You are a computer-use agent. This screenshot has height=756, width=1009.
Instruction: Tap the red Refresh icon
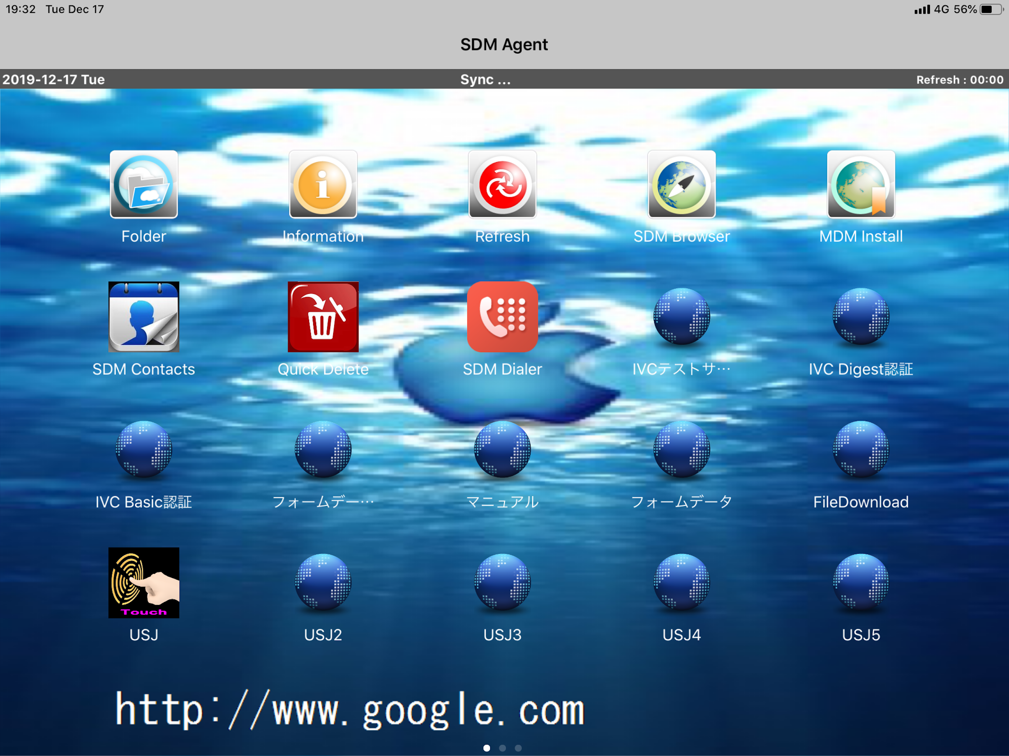[x=502, y=184]
